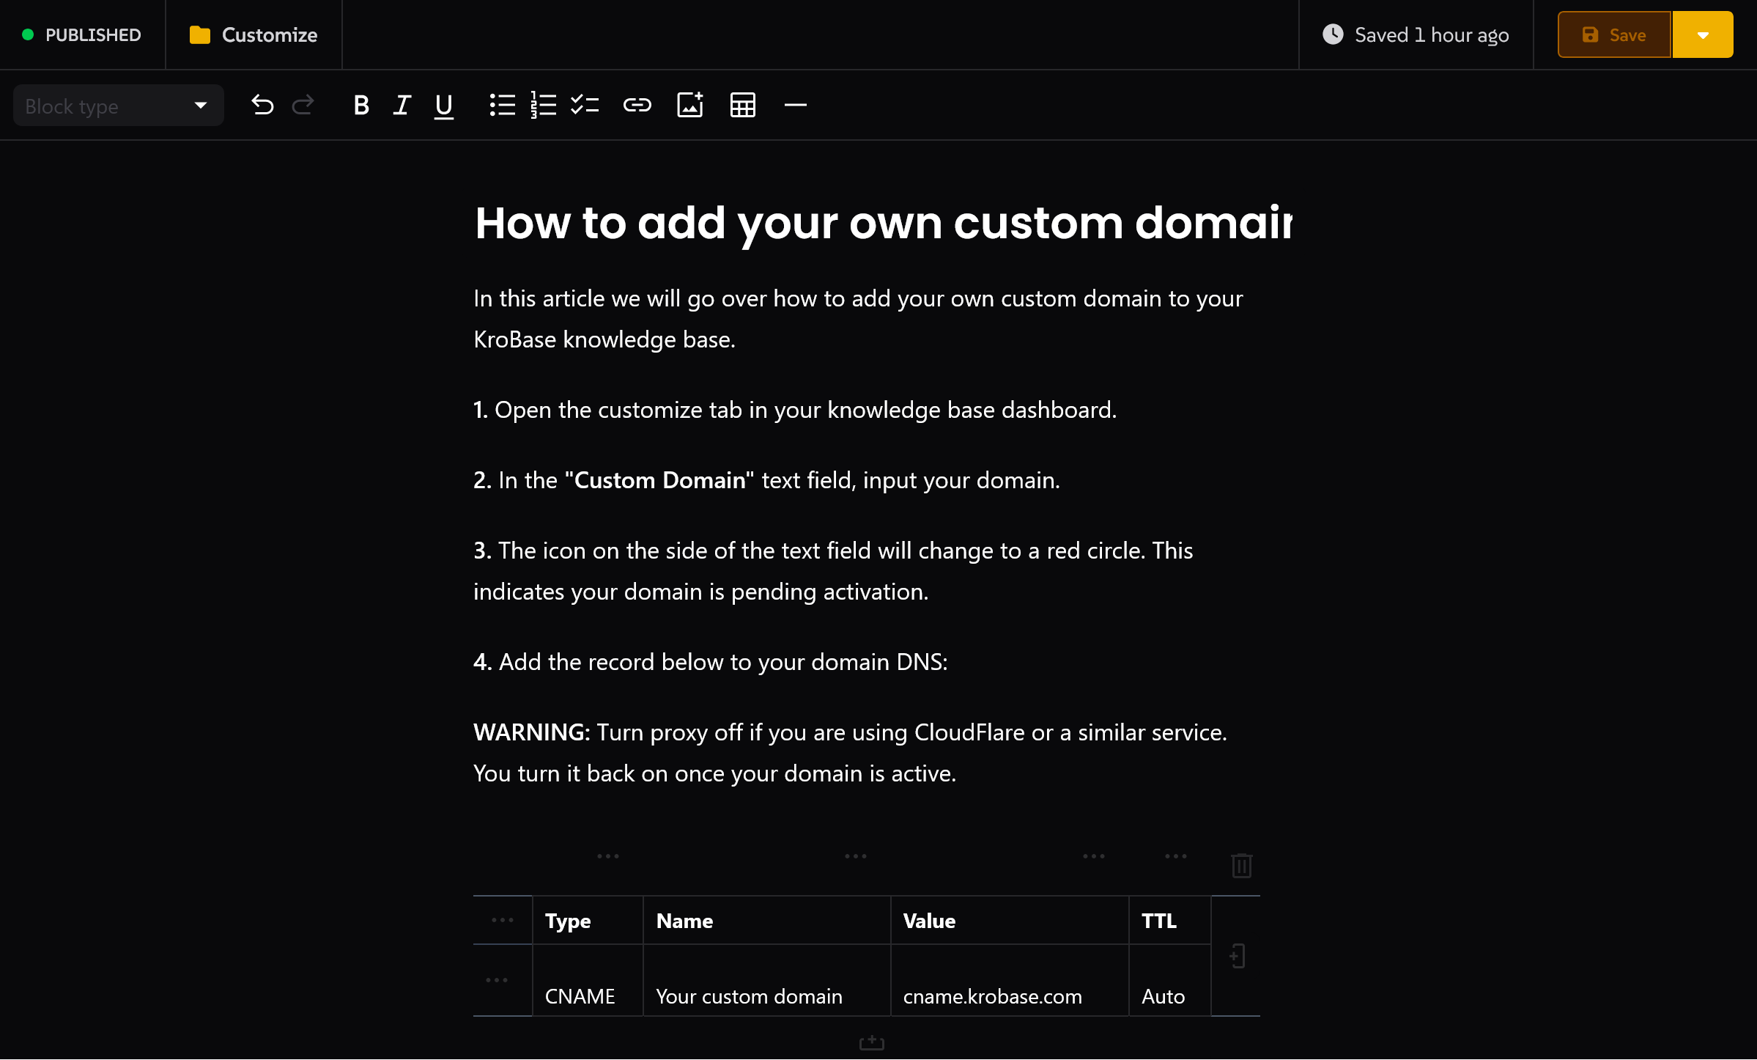Click the Save button

[x=1613, y=35]
